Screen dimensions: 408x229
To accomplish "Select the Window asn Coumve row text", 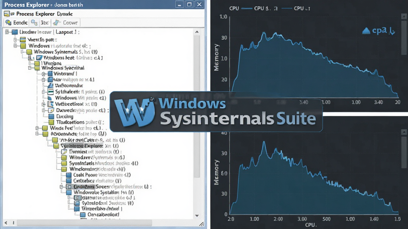I will click(x=92, y=140).
